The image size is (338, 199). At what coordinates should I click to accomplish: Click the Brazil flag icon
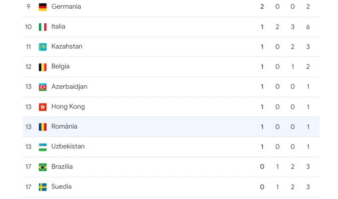point(42,167)
